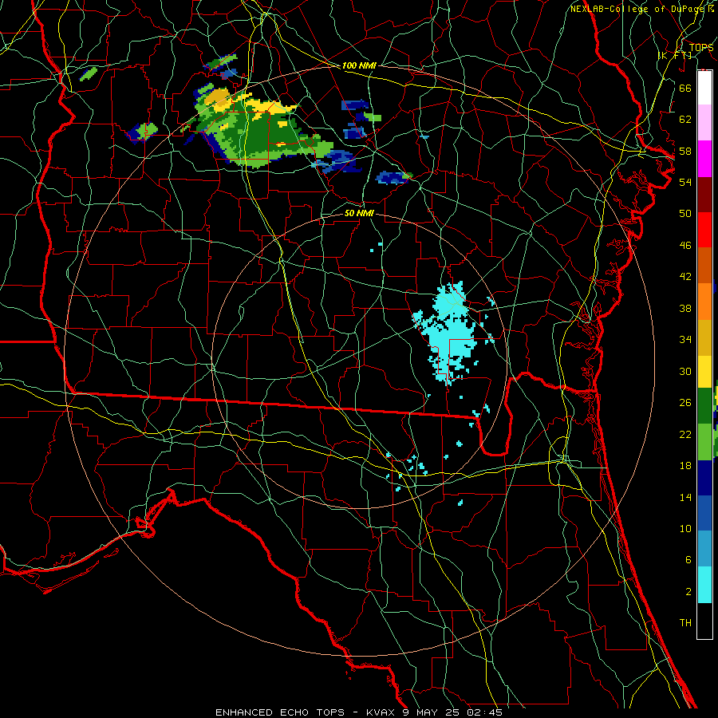
Task: Click the dark green legend swatch
Action: (x=704, y=406)
